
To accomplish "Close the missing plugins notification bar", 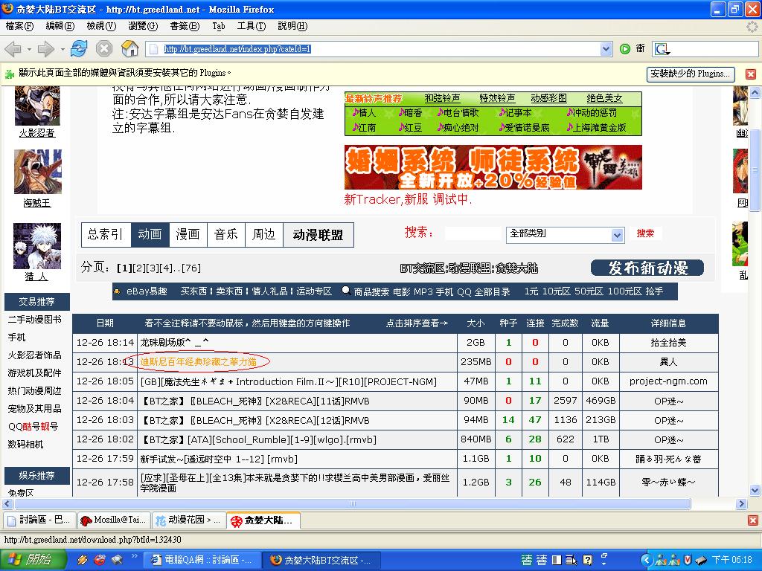I will (x=750, y=74).
